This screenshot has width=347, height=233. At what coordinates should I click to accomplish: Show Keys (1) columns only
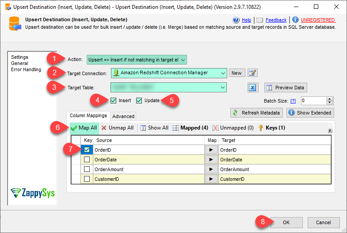(x=271, y=128)
